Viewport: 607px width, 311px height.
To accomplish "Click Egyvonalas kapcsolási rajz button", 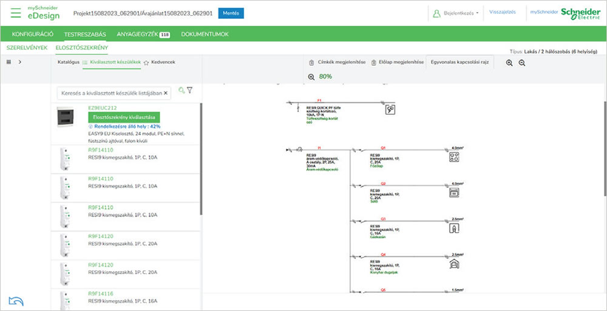I will [460, 63].
